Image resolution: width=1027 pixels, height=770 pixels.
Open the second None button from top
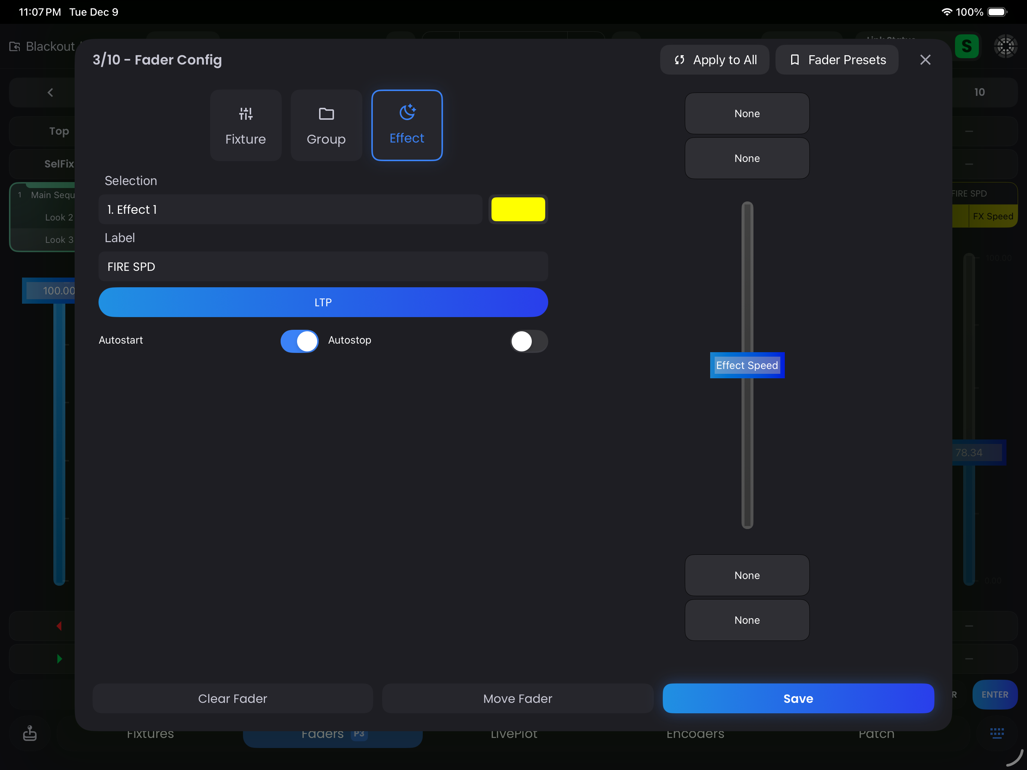(747, 158)
